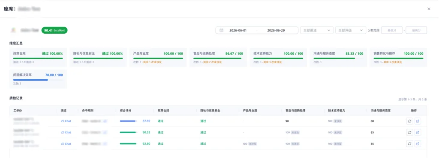
Task: Open the 87.89 record in new window
Action: click(418, 121)
